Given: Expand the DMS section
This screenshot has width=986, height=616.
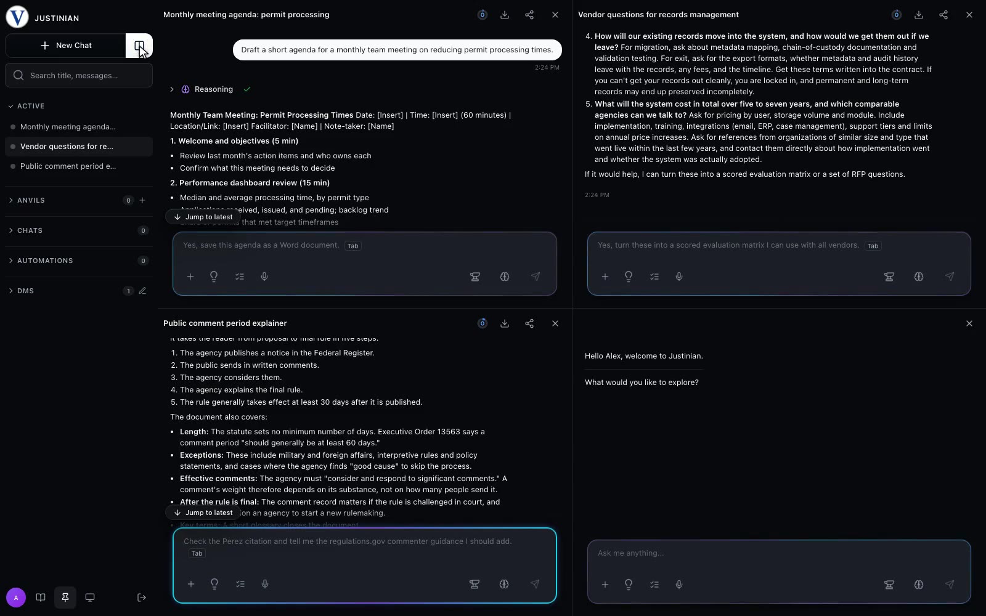Looking at the screenshot, I should (21, 291).
